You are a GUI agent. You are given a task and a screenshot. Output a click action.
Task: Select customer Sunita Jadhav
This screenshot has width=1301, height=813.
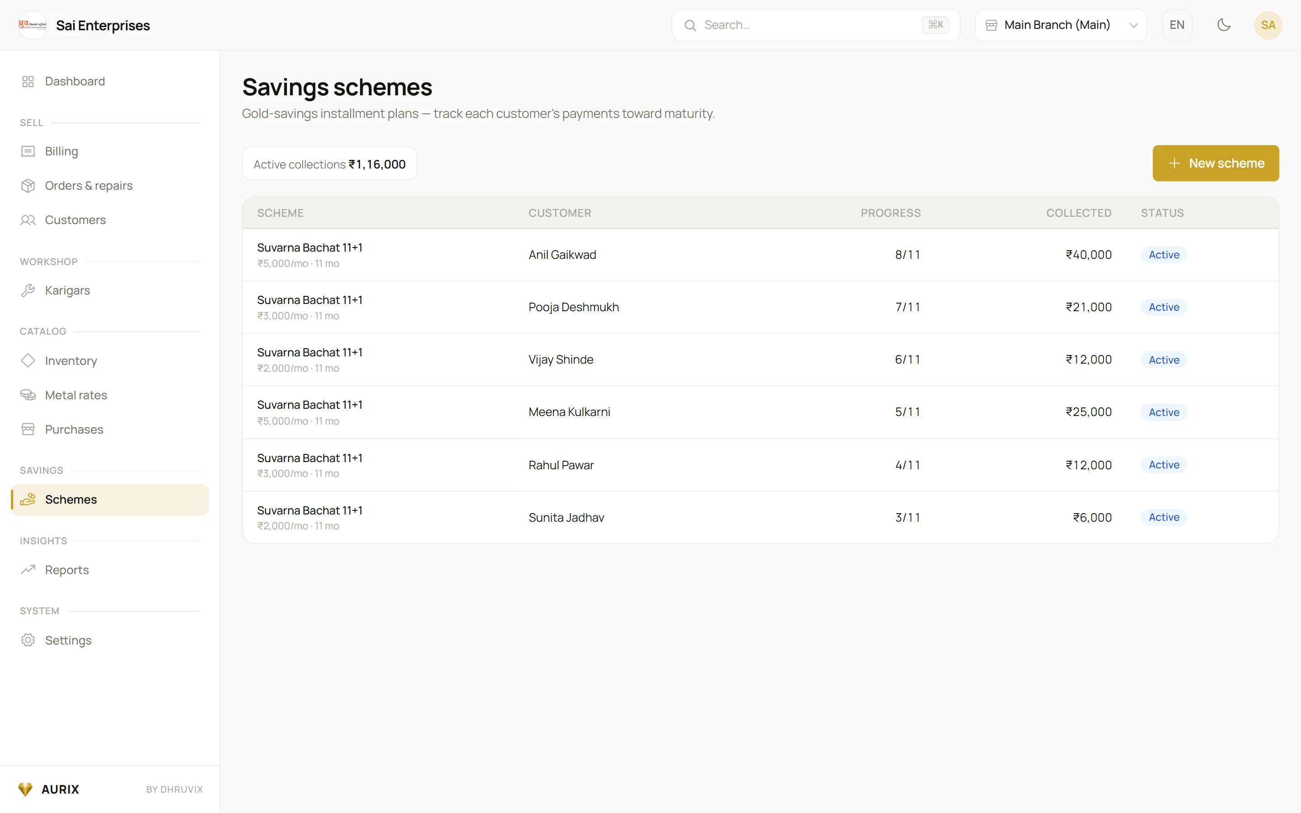(x=566, y=517)
